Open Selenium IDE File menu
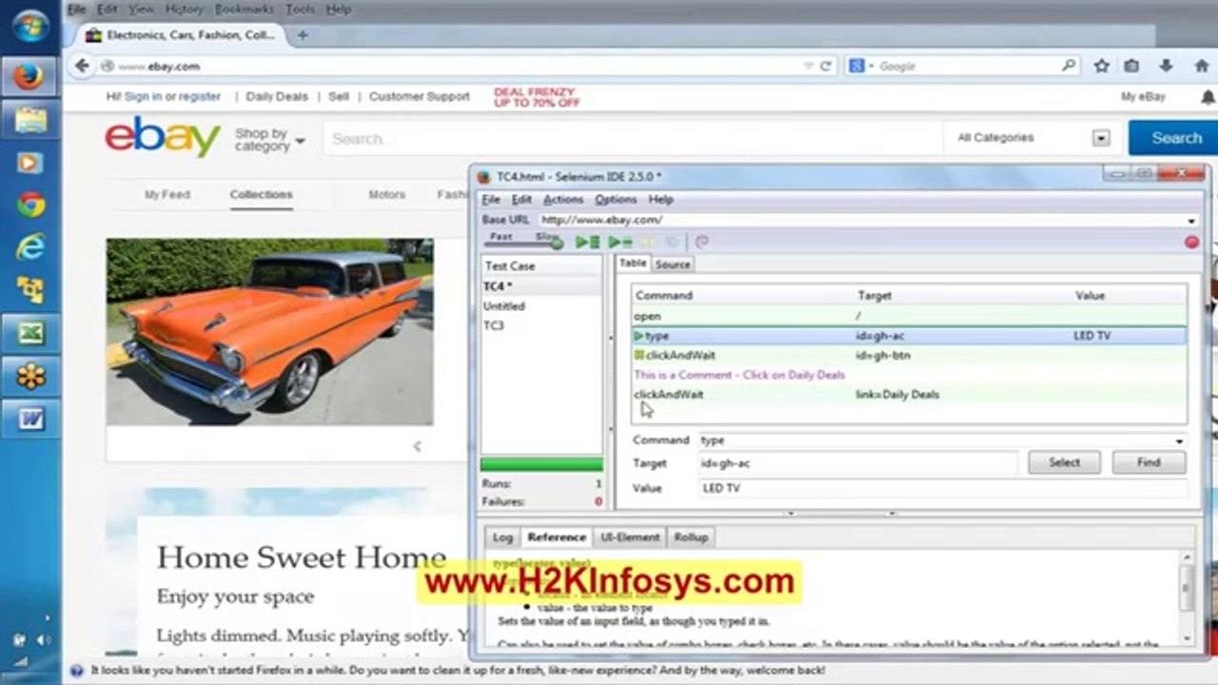 point(490,200)
